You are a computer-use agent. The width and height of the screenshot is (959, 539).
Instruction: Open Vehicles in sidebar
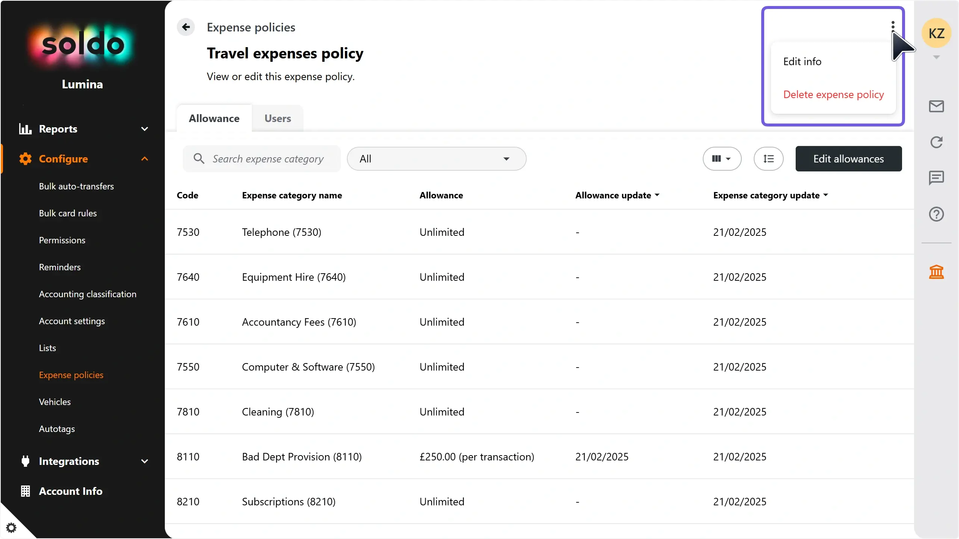[55, 402]
